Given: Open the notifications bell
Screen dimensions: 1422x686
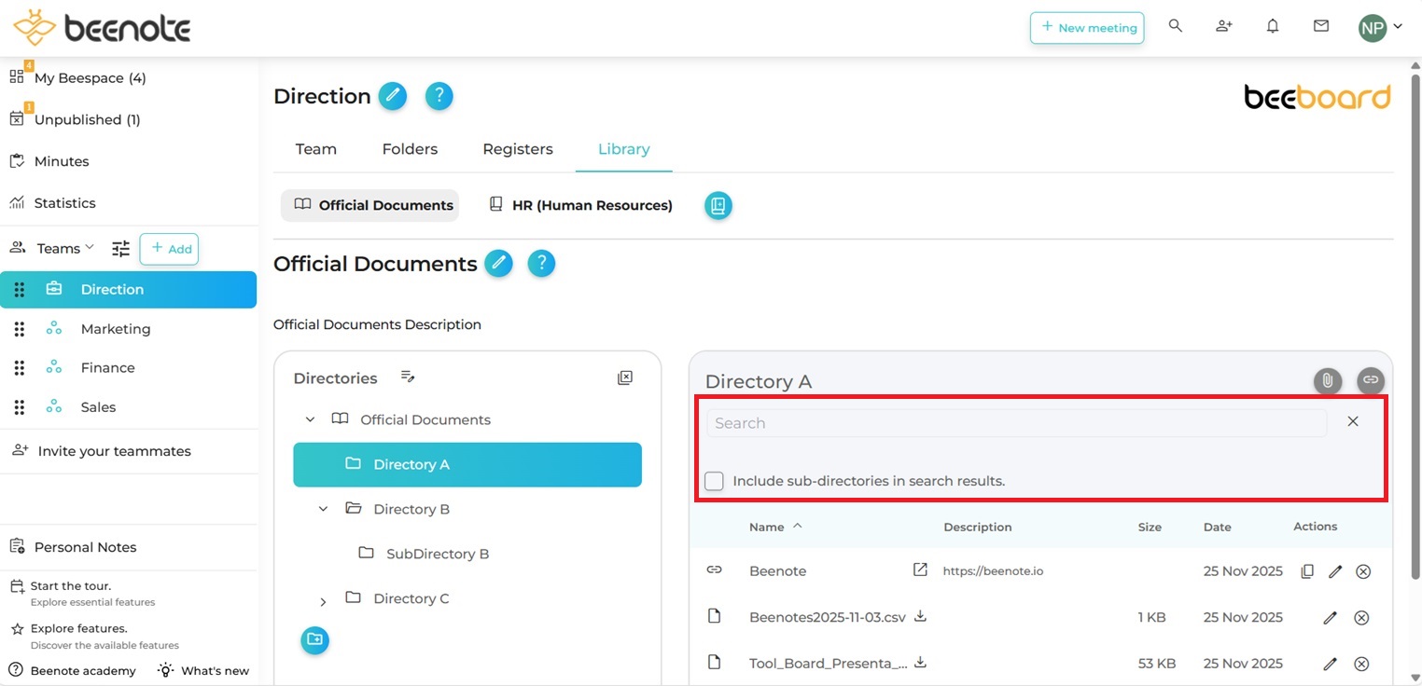Looking at the screenshot, I should [1272, 27].
